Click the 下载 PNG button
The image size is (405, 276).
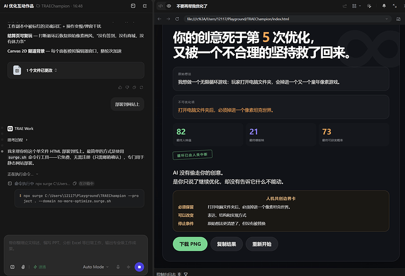click(190, 244)
